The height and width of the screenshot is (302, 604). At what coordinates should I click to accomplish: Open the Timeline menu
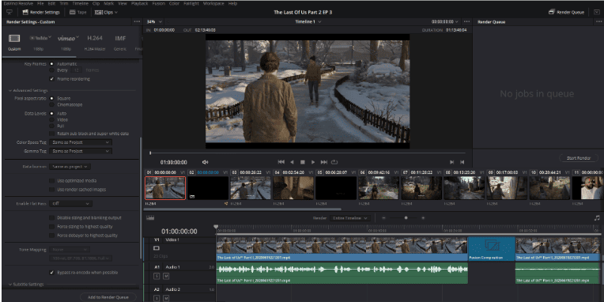81,3
